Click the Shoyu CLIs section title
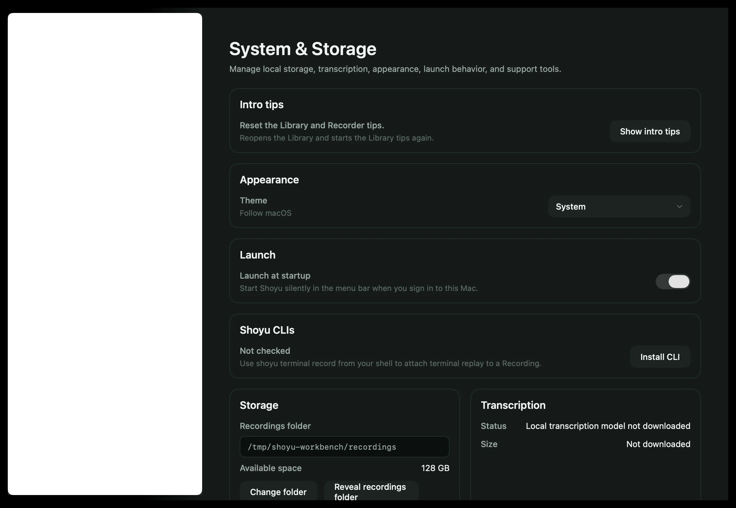The image size is (736, 508). tap(267, 330)
